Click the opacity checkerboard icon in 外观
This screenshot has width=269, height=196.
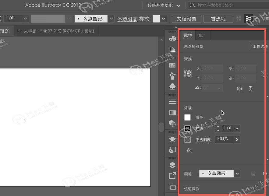coord(187,139)
